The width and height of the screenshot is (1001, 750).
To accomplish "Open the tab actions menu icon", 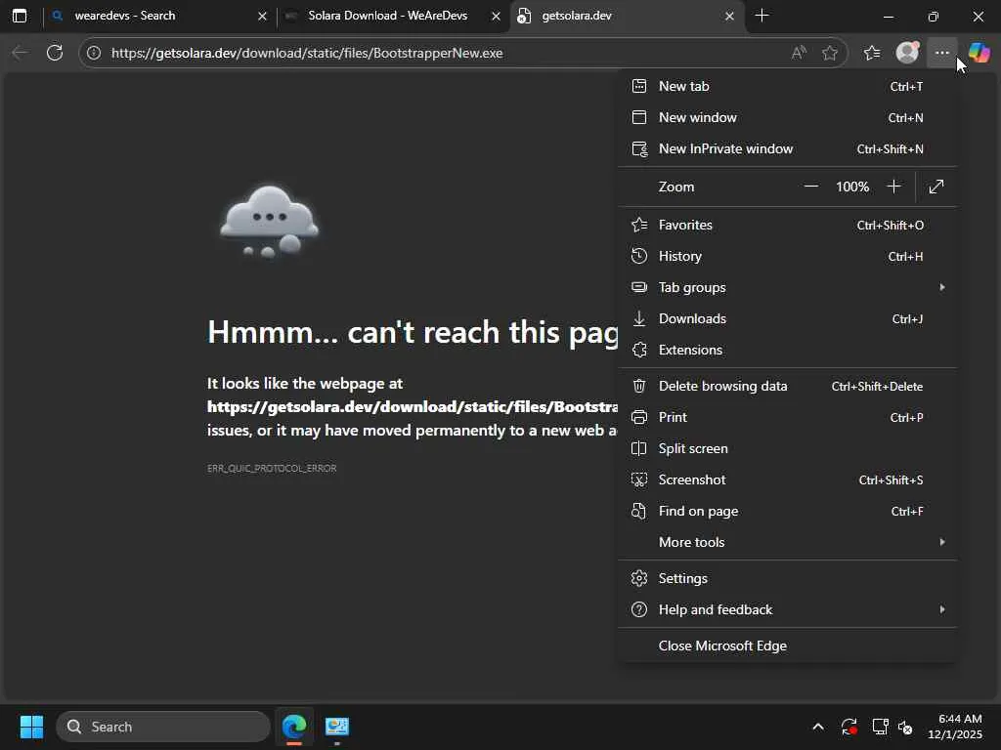I will (x=20, y=16).
